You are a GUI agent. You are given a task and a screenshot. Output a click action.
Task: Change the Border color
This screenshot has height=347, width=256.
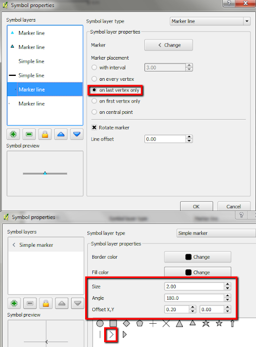coord(197,257)
